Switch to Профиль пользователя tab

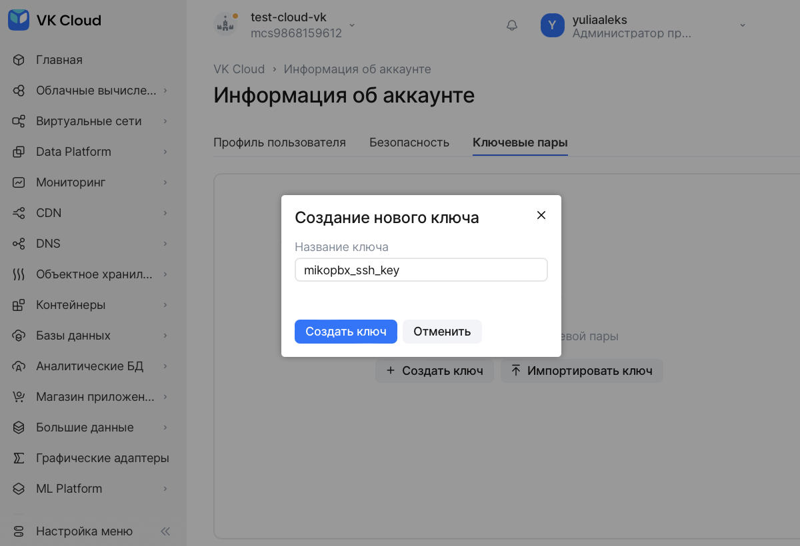[279, 142]
